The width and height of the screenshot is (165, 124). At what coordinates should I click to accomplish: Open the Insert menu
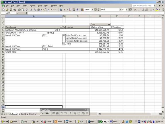pos(25,6)
